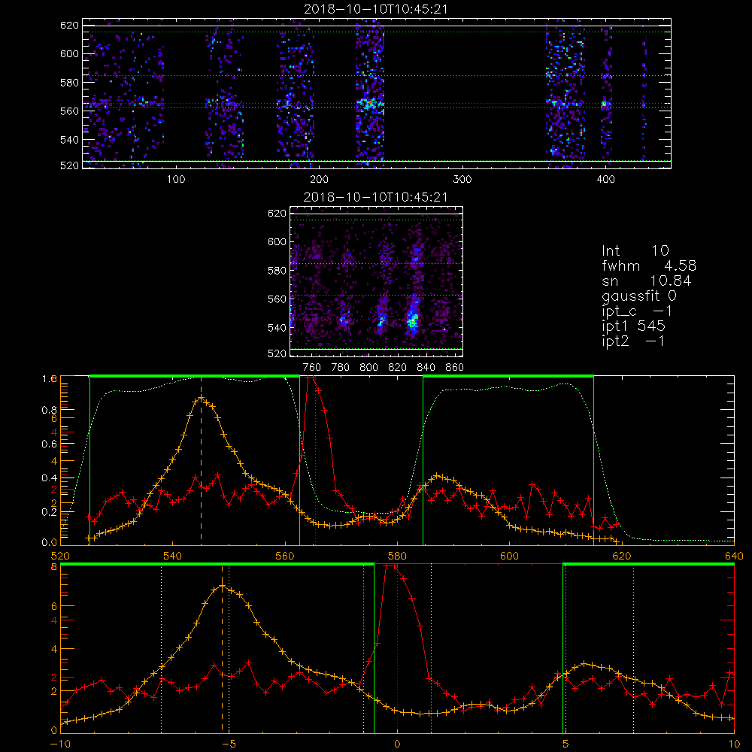Click red x-axis label 0 of bottom plot

coord(397,744)
